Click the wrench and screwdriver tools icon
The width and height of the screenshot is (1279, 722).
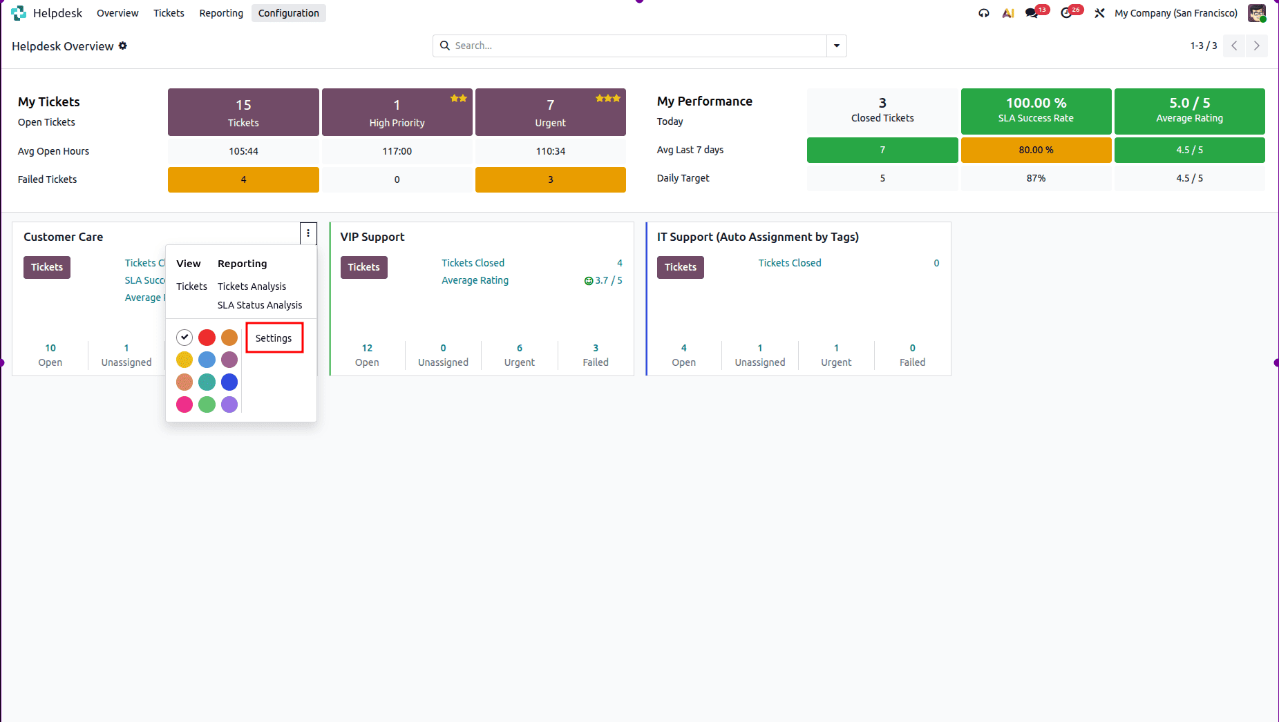(x=1099, y=13)
